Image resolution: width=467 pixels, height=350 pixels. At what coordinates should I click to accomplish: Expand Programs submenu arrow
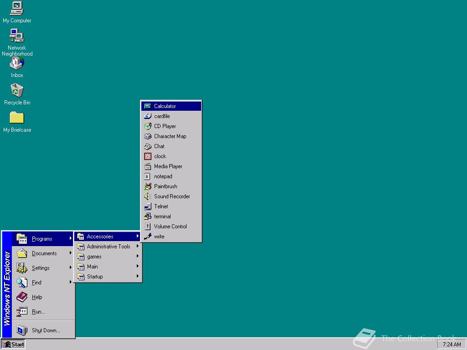[x=70, y=238]
